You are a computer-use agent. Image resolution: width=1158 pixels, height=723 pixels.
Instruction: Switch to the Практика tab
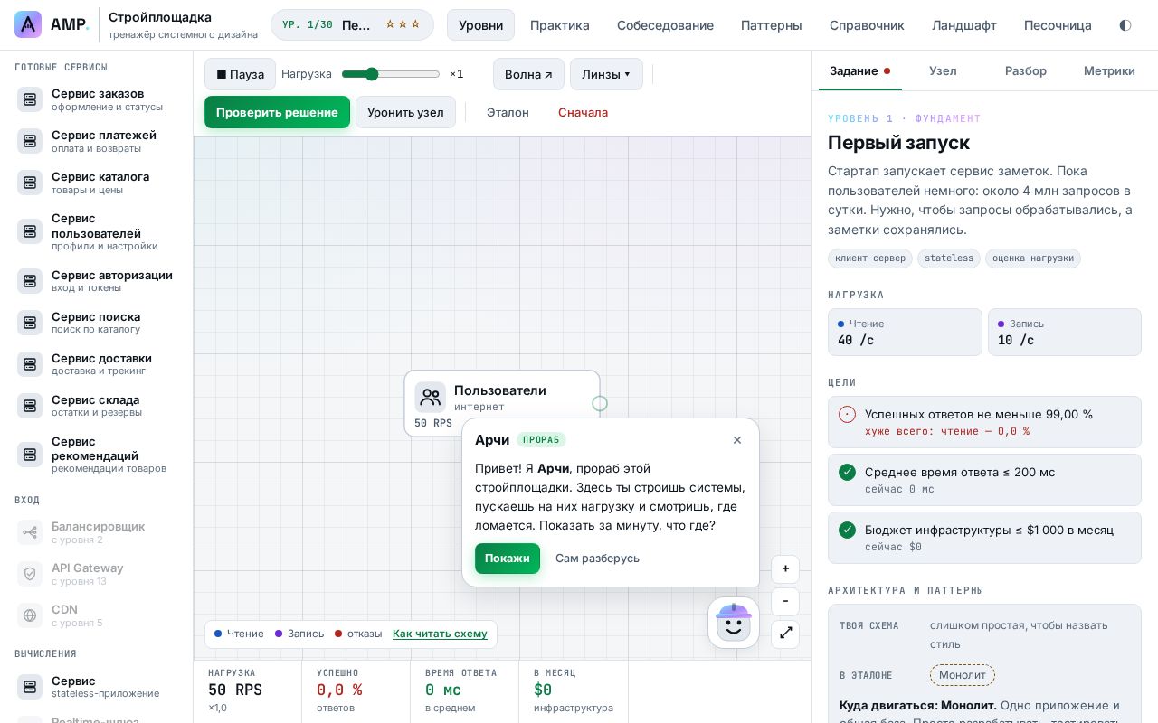(x=560, y=25)
